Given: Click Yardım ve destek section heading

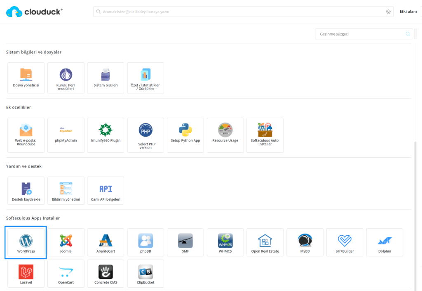Looking at the screenshot, I should tap(23, 166).
